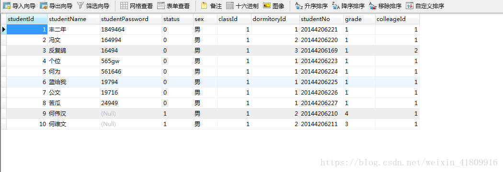Image resolution: width=503 pixels, height=172 pixels.
Task: Click the dormitoryId column header
Action: click(x=275, y=19)
